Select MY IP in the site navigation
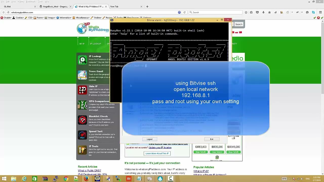 82,44
